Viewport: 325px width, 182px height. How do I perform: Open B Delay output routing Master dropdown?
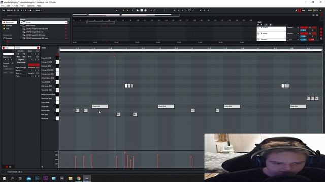(x=293, y=34)
